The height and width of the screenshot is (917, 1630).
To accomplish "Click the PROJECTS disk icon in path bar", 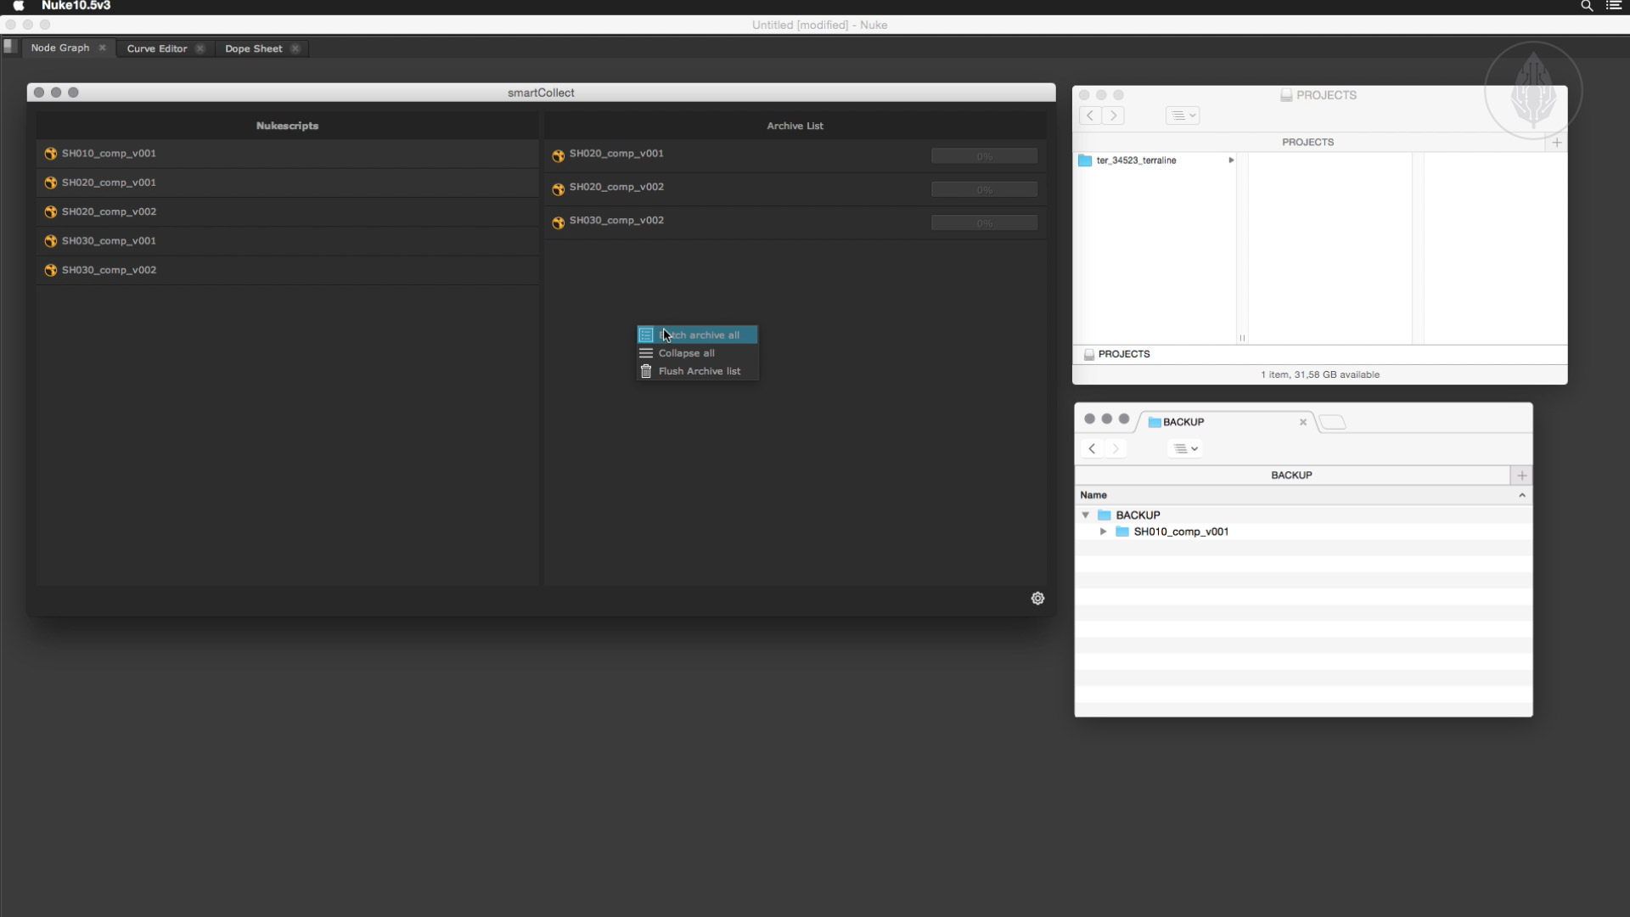I will [x=1089, y=354].
